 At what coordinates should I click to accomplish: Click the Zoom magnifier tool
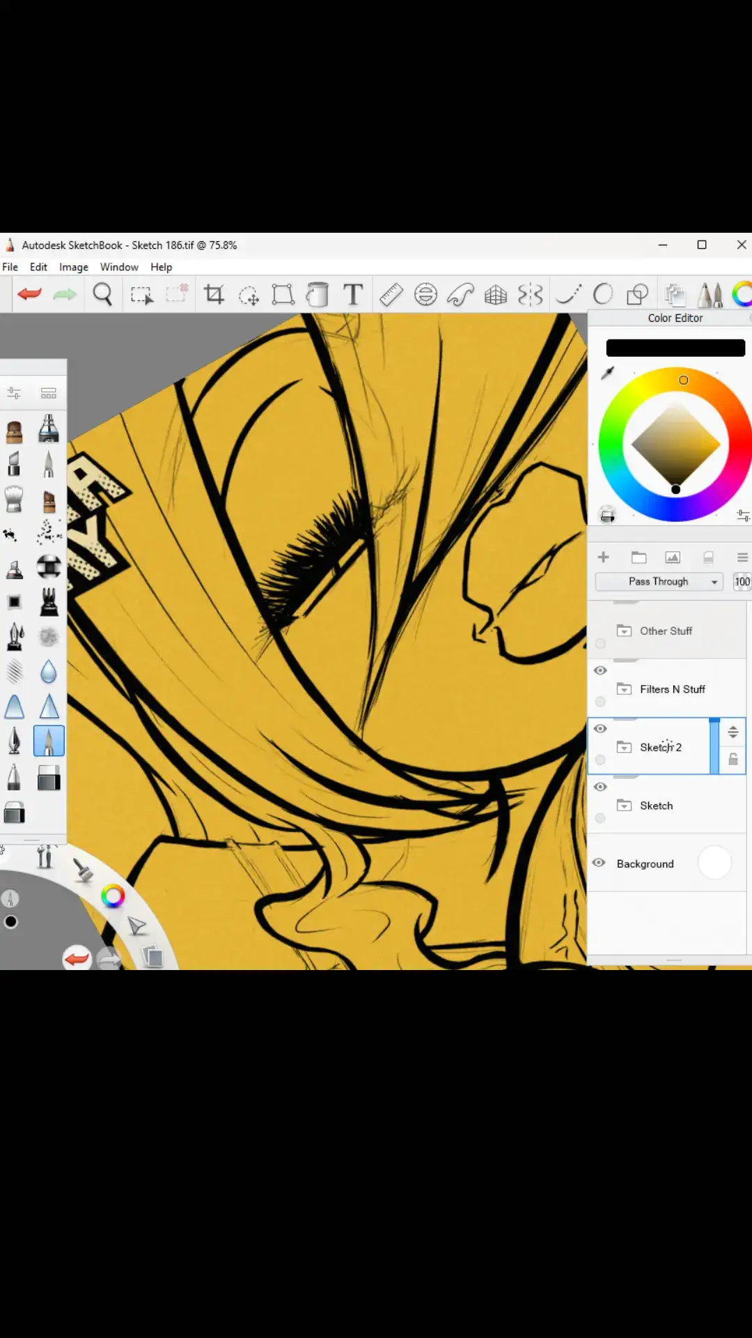[103, 294]
